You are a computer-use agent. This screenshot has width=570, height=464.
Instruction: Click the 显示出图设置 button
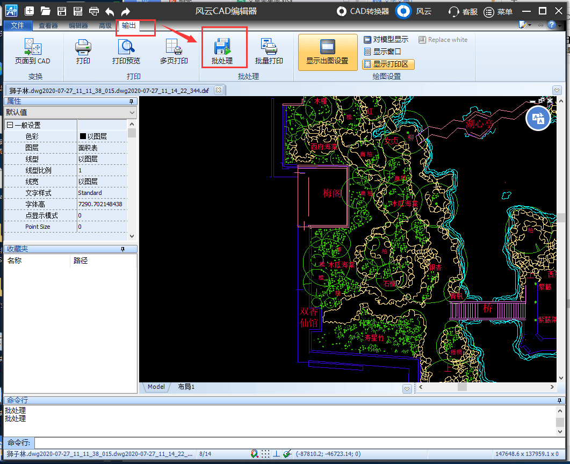tap(327, 53)
